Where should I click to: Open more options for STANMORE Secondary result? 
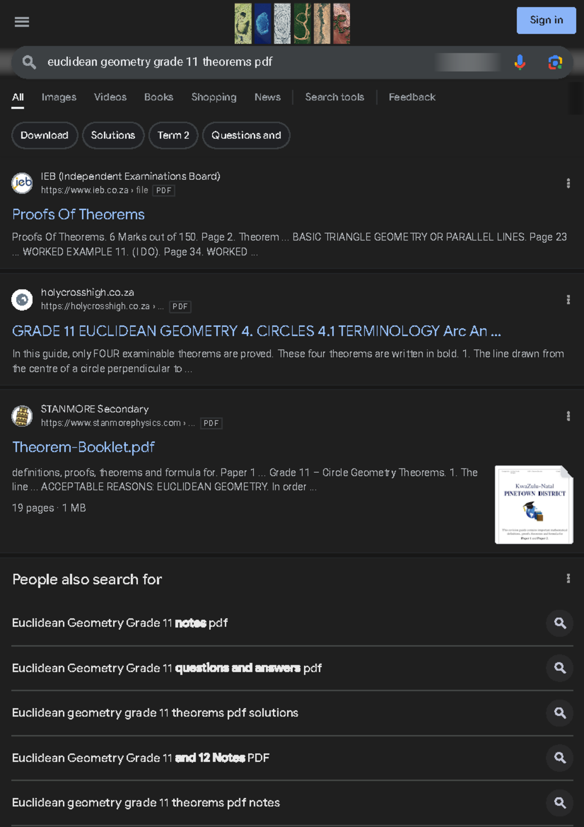pyautogui.click(x=568, y=416)
